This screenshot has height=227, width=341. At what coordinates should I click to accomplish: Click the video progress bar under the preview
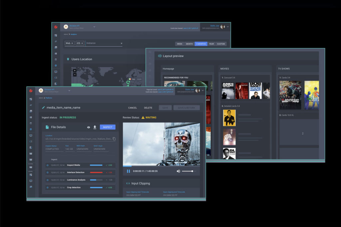[x=162, y=166]
